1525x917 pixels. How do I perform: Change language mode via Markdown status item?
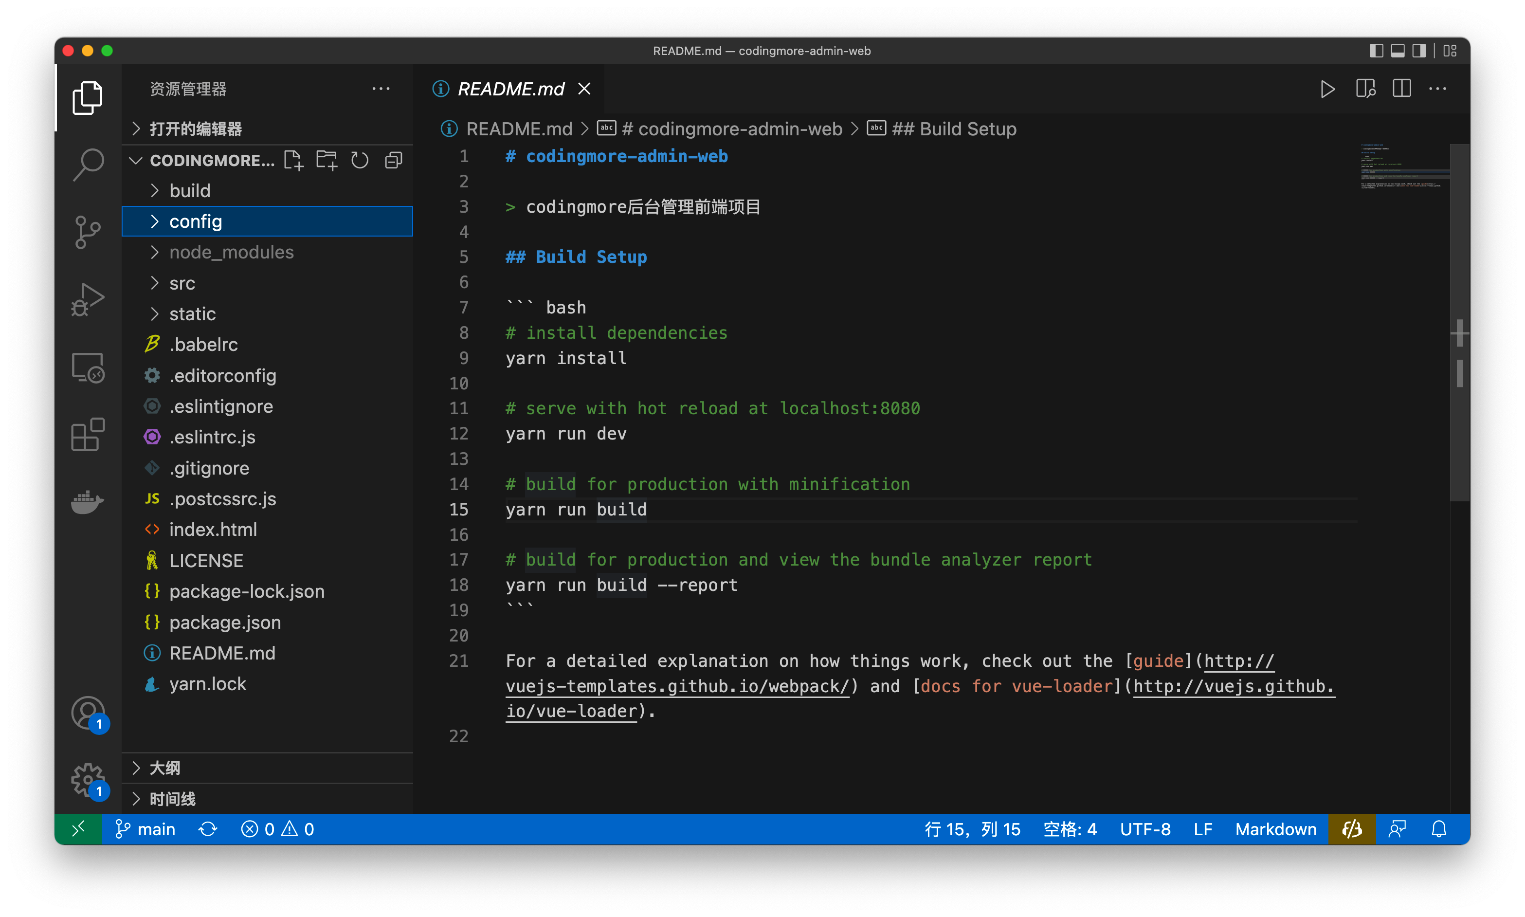[x=1275, y=829]
